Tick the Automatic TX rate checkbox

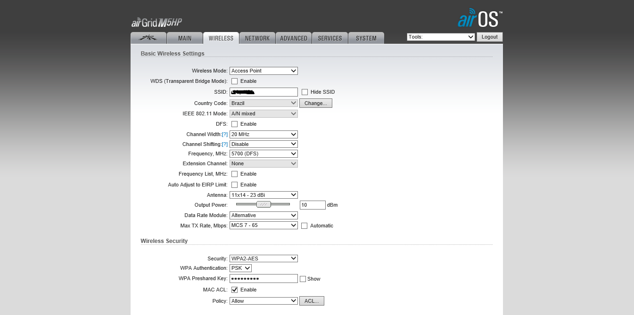tap(305, 226)
